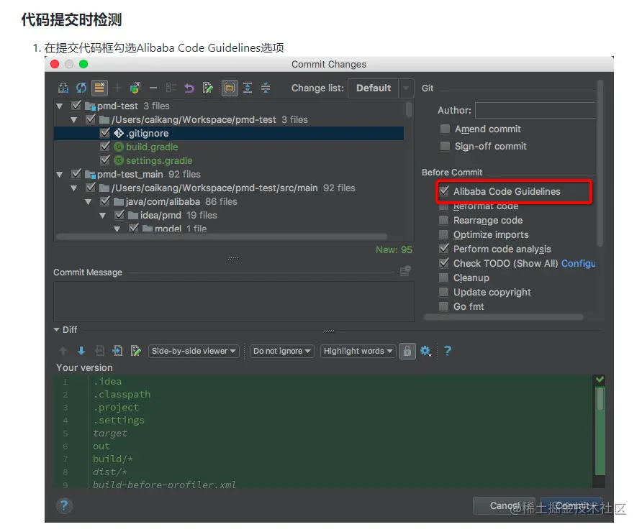
Task: Open the Change list Default dropdown
Action: [x=381, y=88]
